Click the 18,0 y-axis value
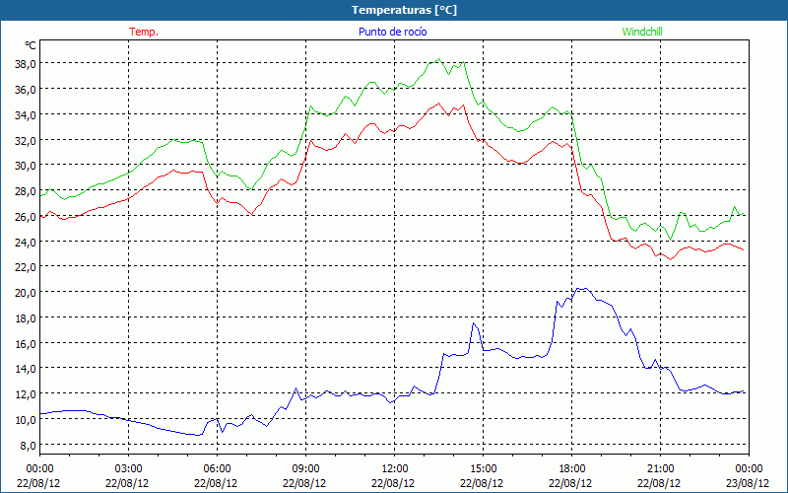The width and height of the screenshot is (788, 493). (x=26, y=317)
